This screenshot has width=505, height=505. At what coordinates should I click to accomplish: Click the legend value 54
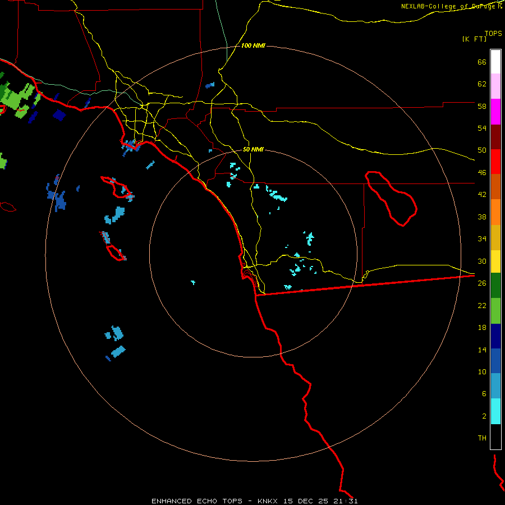482,128
